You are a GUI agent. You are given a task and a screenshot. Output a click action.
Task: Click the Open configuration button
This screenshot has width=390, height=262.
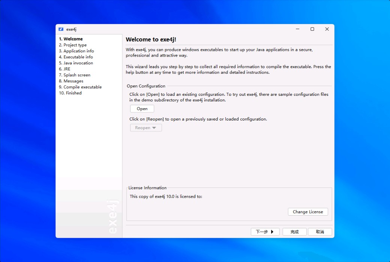pos(142,109)
